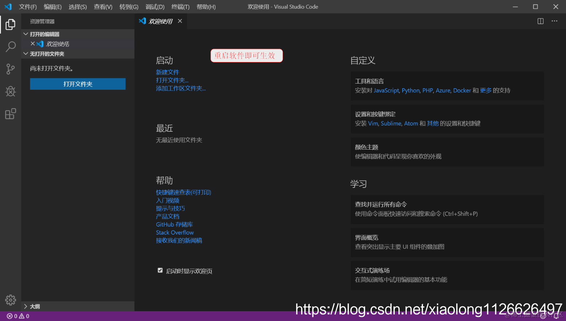Open the Debug activity bar icon

11,91
